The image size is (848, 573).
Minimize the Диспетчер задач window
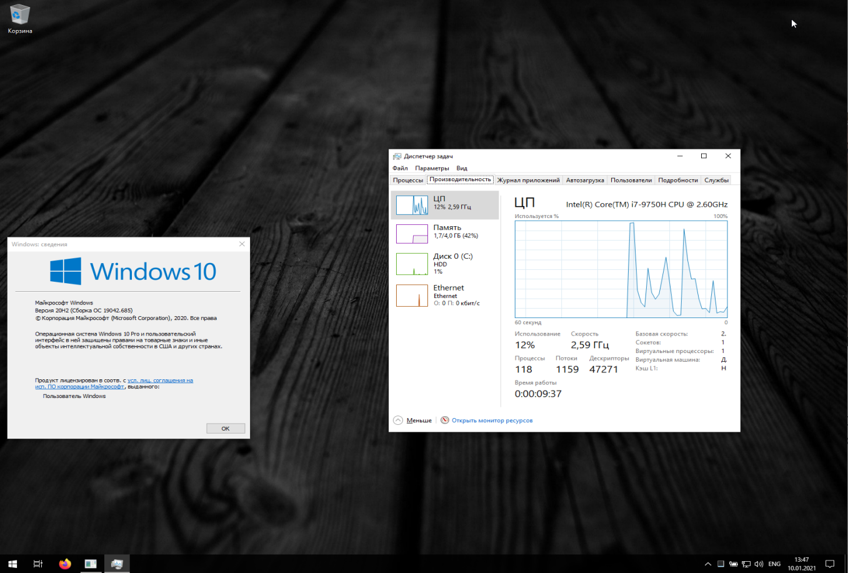(x=680, y=156)
